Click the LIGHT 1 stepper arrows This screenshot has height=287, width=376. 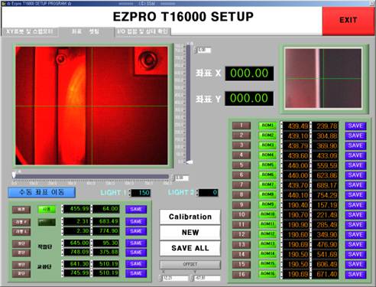(x=130, y=193)
